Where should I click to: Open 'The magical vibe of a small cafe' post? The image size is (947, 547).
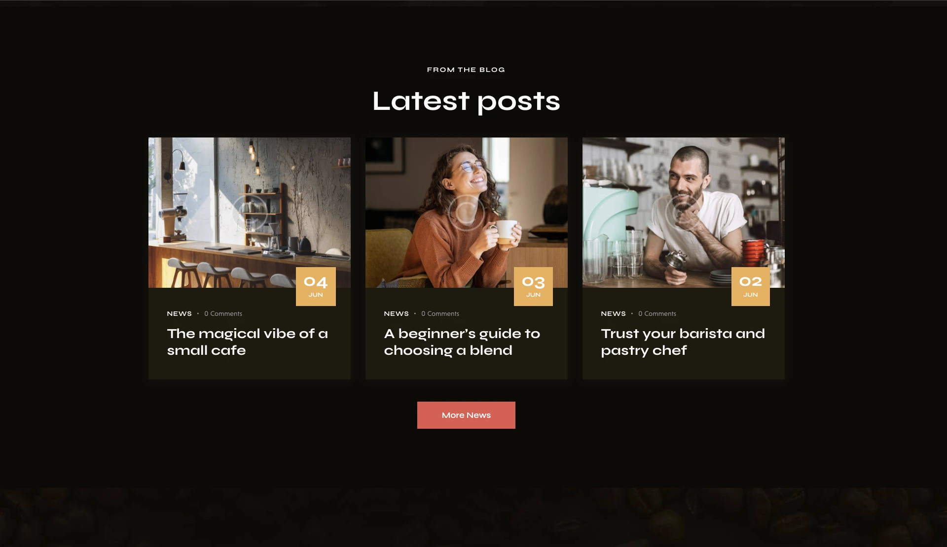point(248,342)
